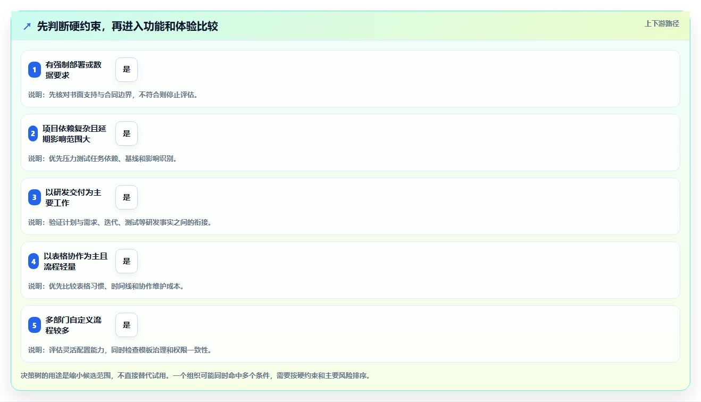Click 是 for 以表格协作为主且流程轻量

point(127,261)
